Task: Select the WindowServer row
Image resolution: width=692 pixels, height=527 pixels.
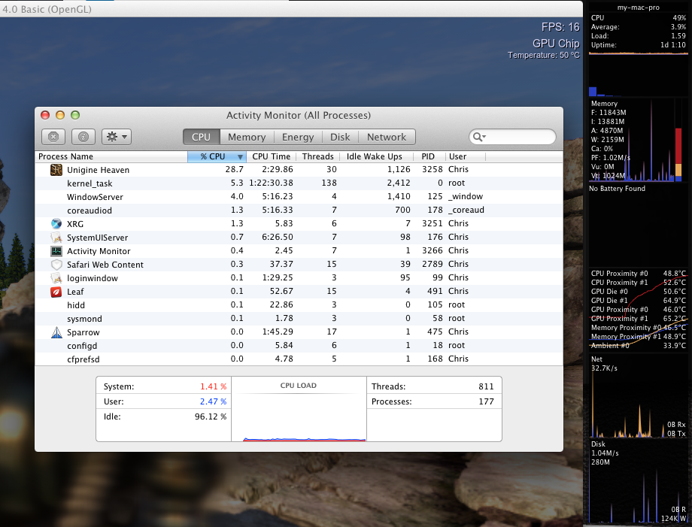Action: 299,197
